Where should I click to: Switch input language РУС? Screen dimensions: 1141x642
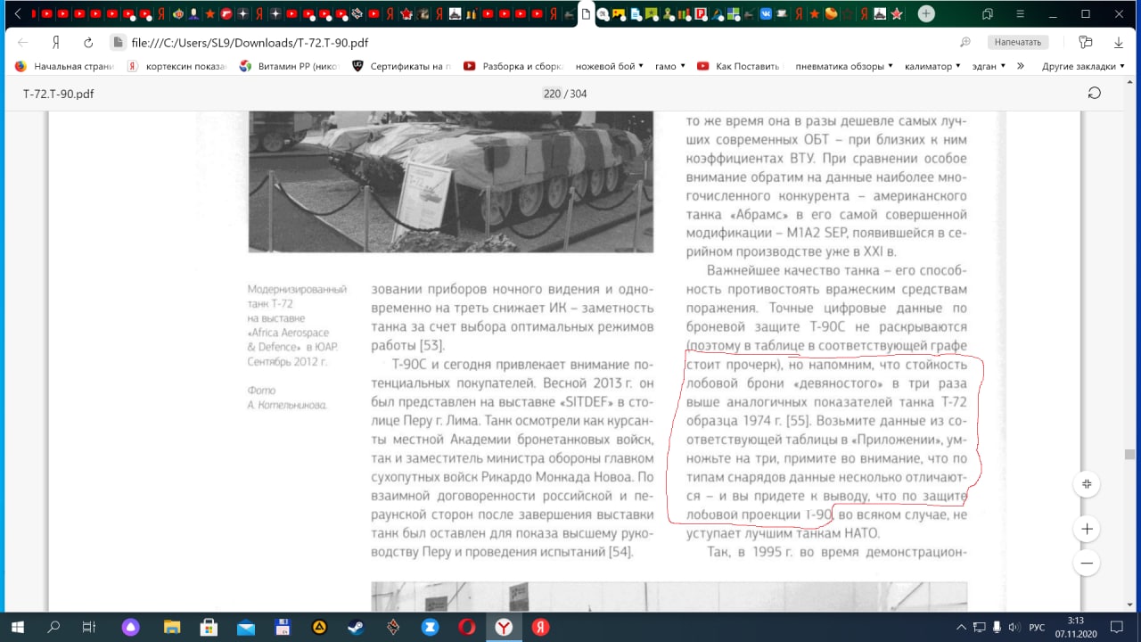pos(1037,627)
